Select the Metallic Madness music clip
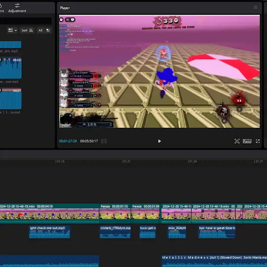 pos(214,261)
